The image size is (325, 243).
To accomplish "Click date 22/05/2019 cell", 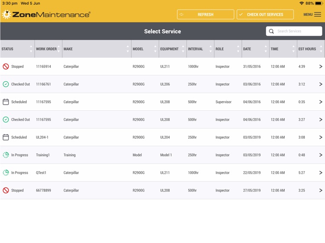I will [252, 173].
